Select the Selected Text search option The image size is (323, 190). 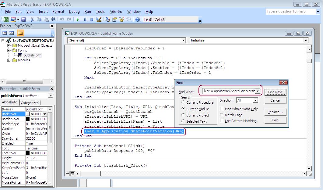point(183,121)
